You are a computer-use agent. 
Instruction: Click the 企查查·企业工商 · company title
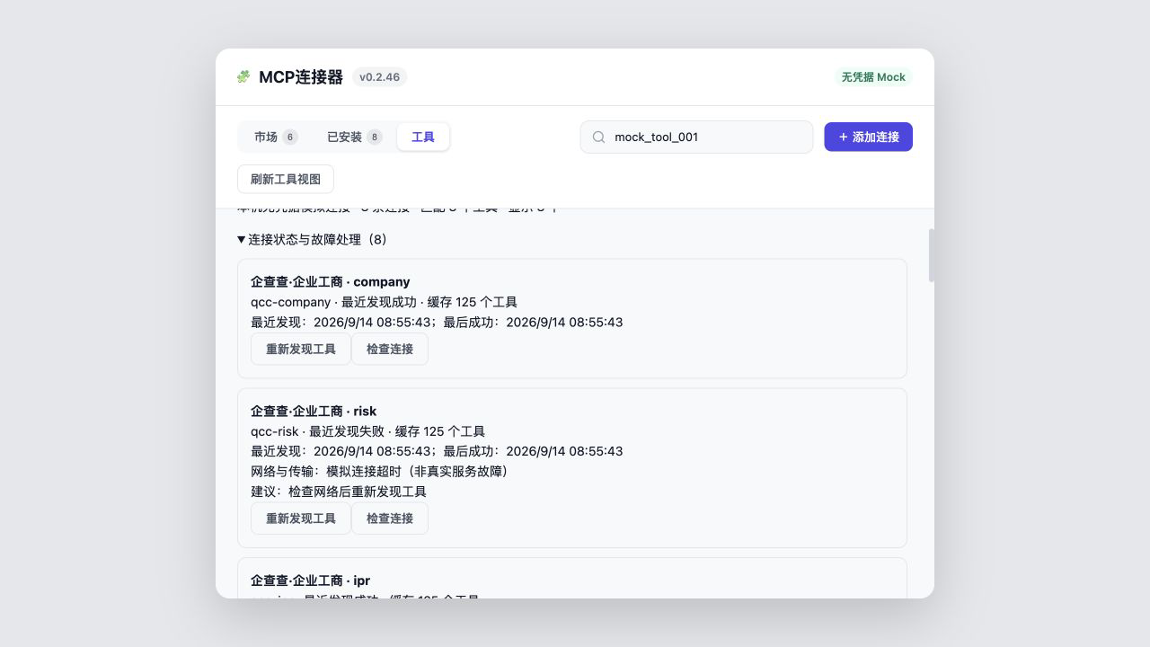(331, 282)
